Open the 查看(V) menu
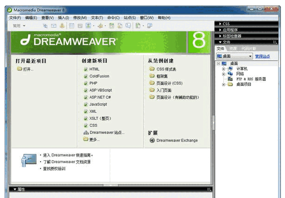Screen dimensions: 285x198 click(47, 18)
